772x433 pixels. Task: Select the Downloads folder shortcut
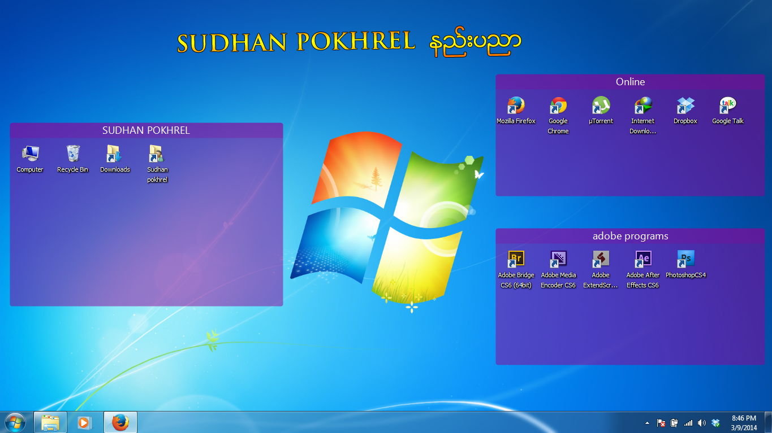(115, 159)
